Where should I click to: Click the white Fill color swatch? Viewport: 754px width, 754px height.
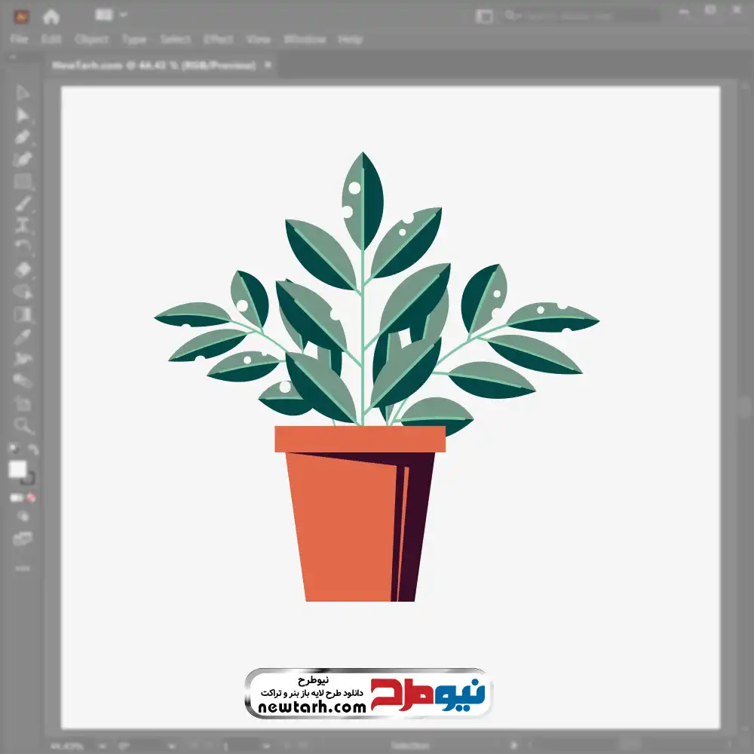coord(18,470)
